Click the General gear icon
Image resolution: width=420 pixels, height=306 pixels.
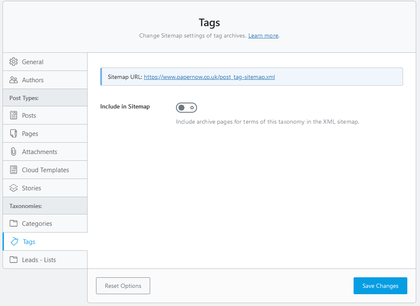tap(14, 62)
